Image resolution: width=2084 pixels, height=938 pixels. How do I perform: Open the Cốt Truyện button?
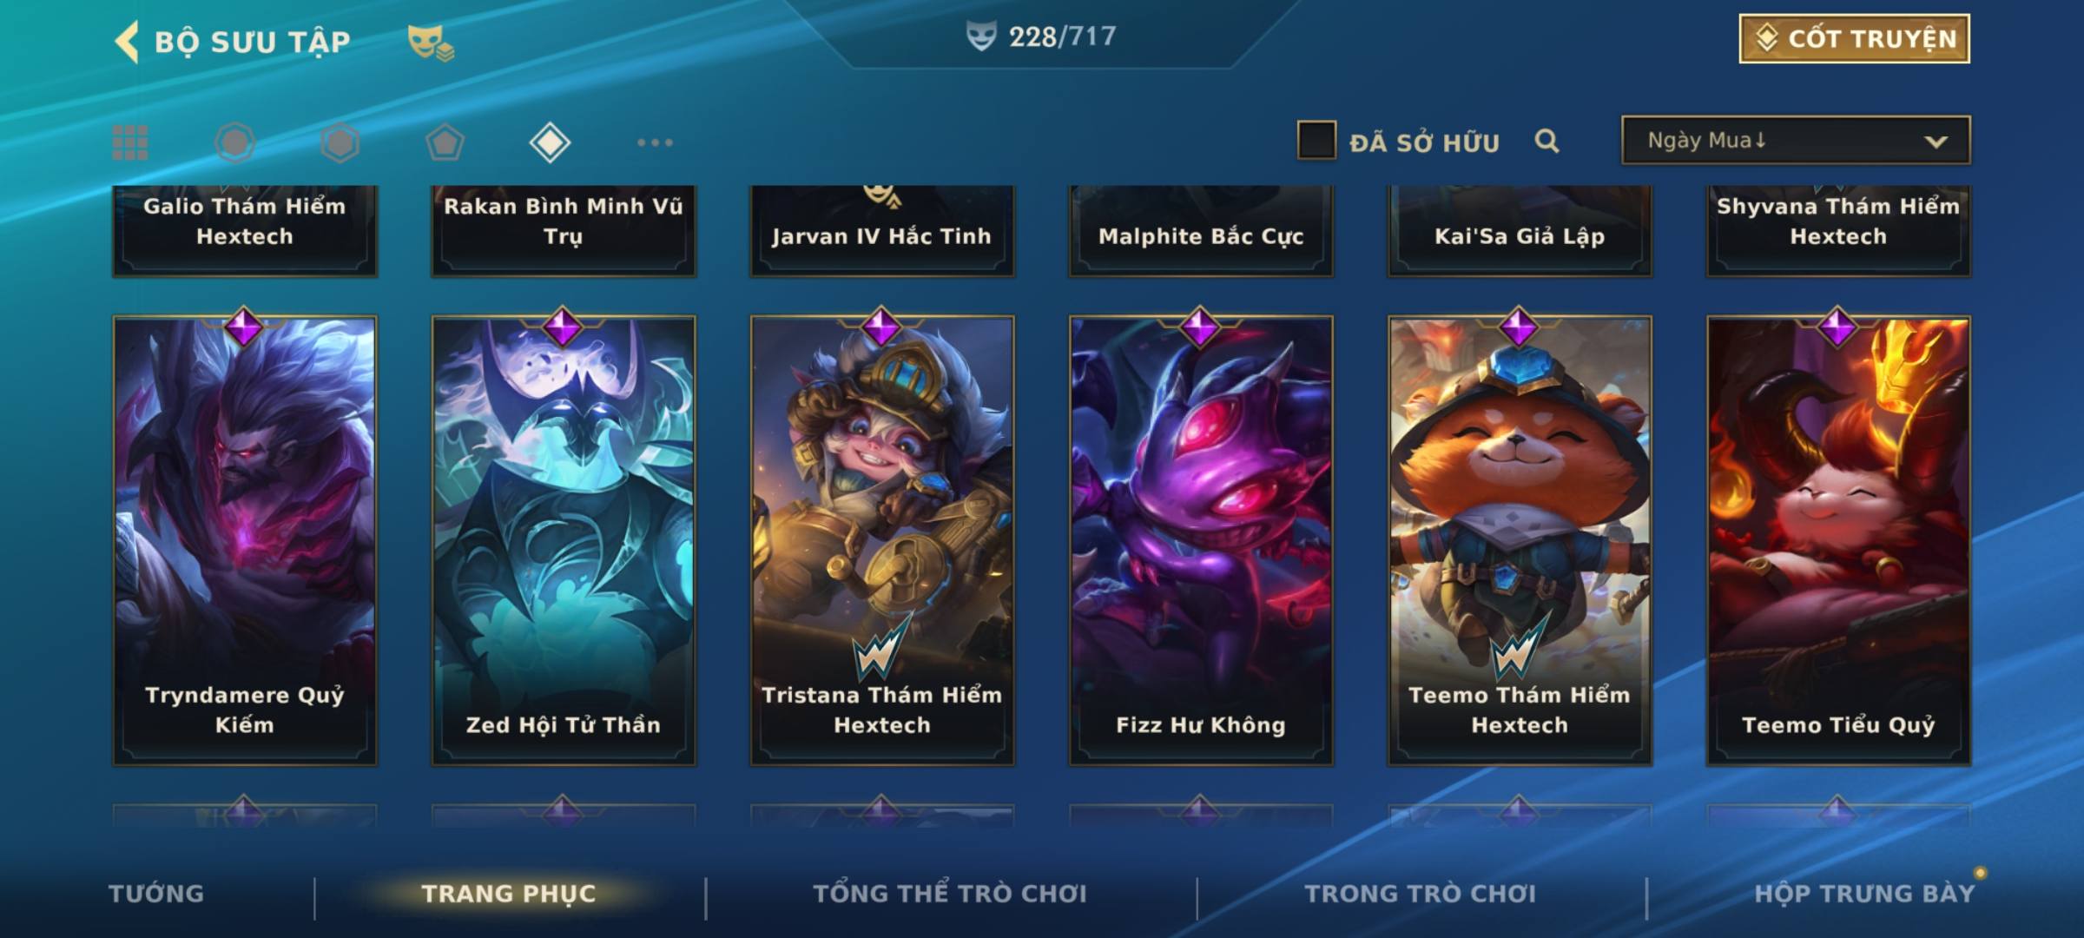pyautogui.click(x=1854, y=38)
